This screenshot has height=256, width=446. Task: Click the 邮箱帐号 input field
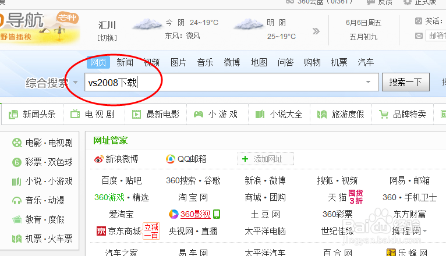pos(436,36)
